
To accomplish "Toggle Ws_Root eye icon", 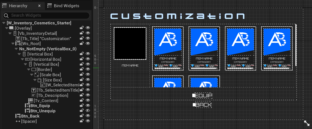I will click(x=88, y=44).
